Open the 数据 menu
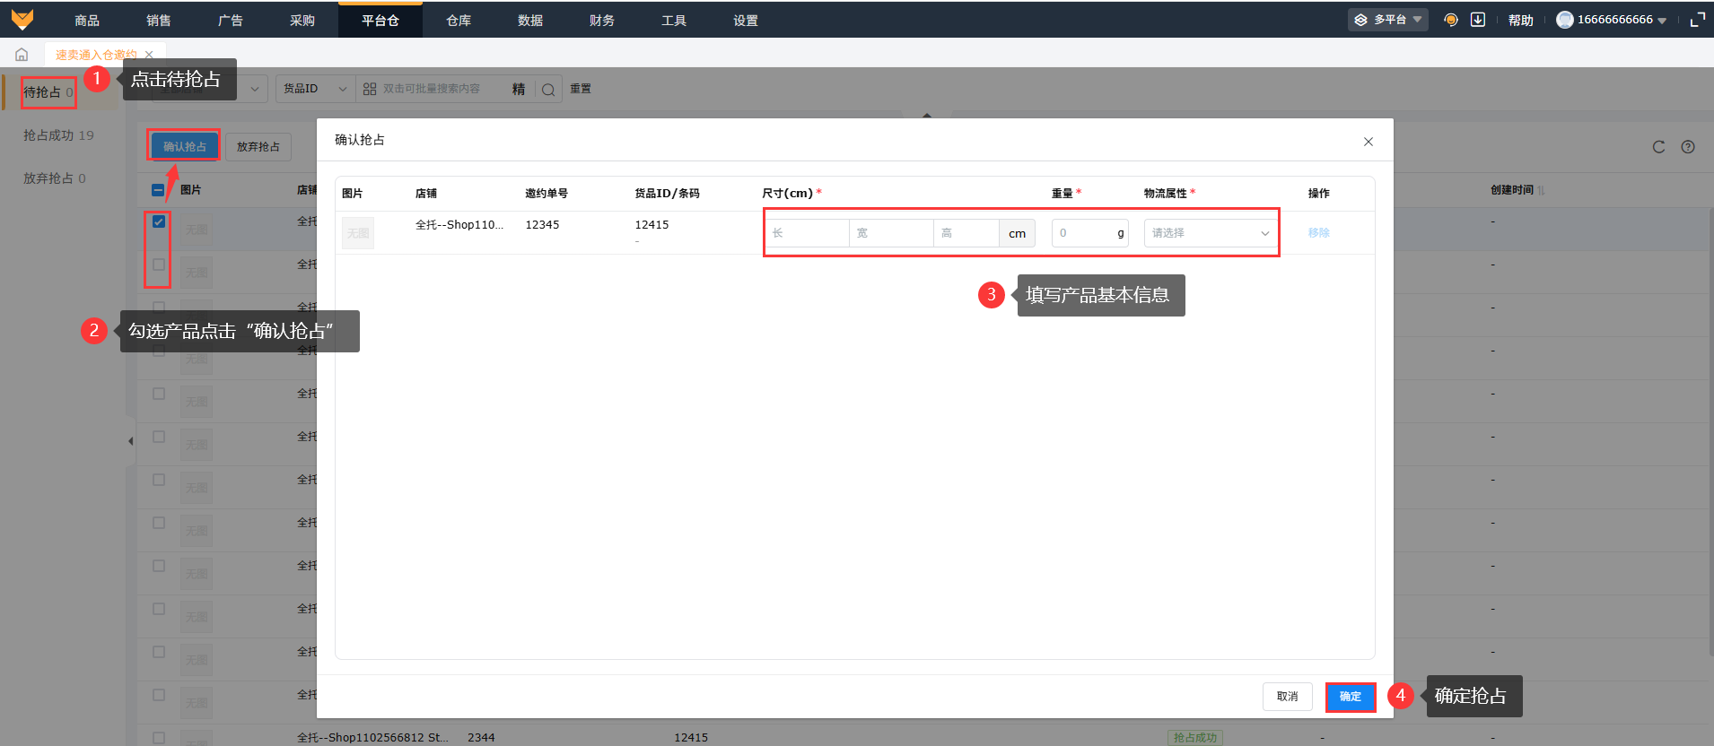The image size is (1714, 746). [x=530, y=20]
